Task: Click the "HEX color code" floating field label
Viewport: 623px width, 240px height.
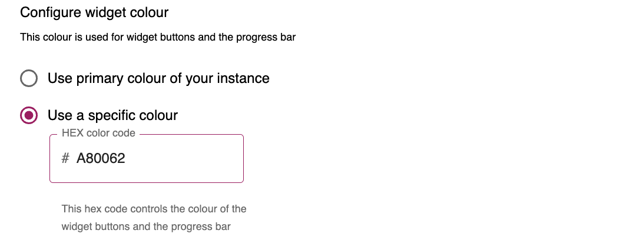Action: click(98, 134)
